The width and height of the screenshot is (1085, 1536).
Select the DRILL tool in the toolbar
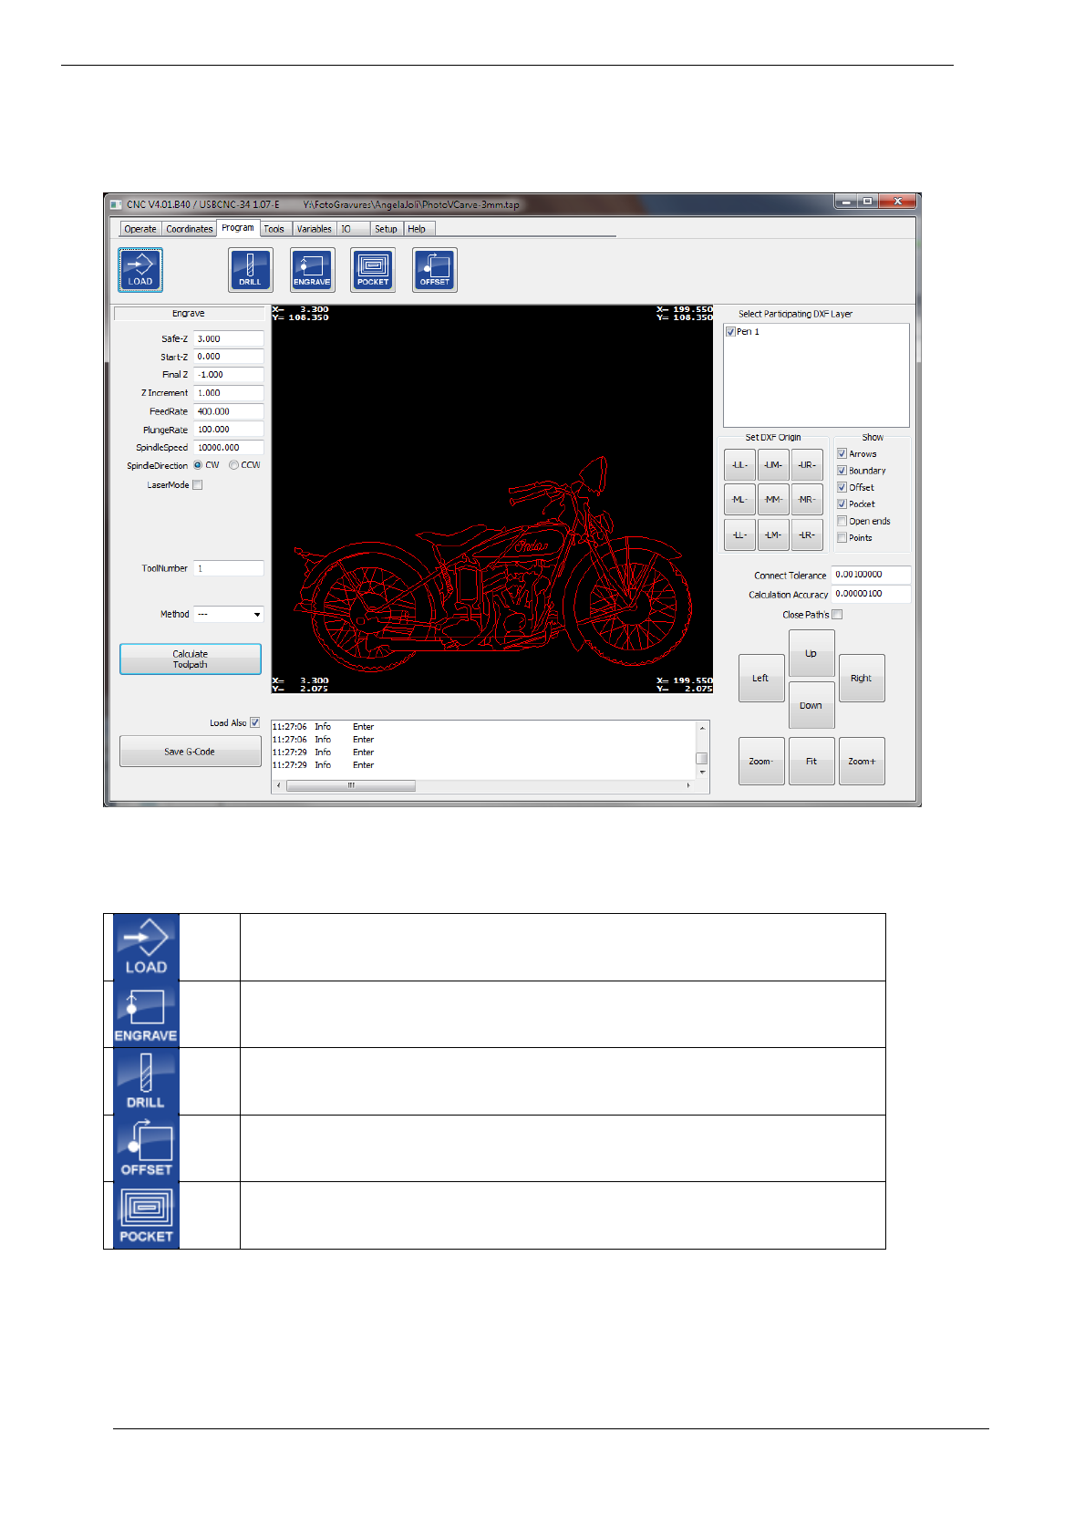[x=250, y=270]
